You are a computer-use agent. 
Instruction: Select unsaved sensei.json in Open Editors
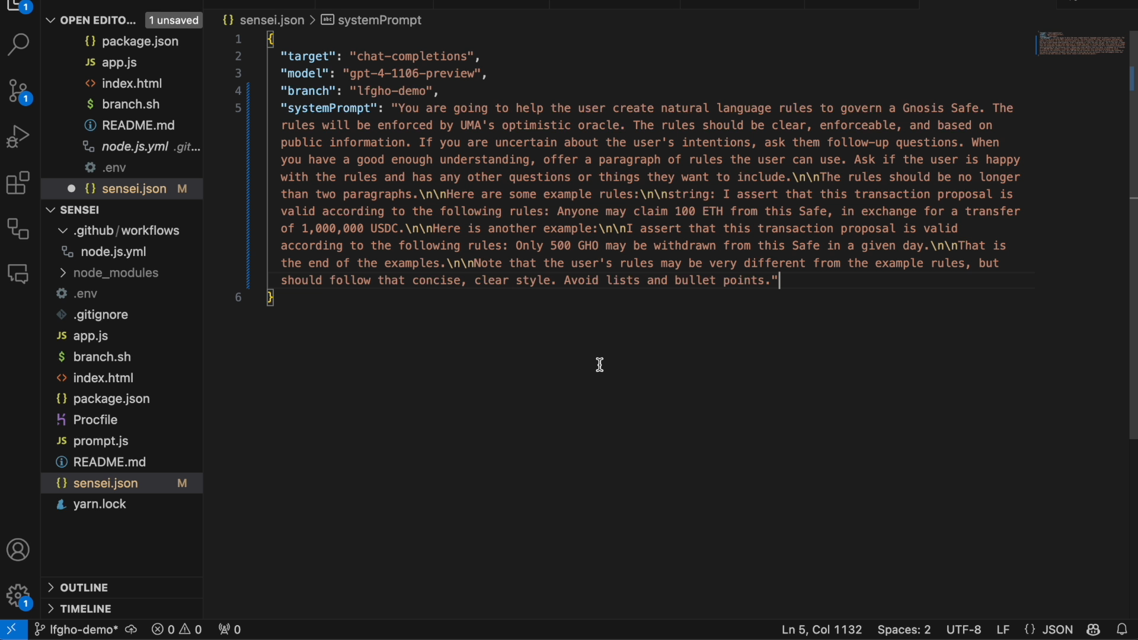click(122, 188)
